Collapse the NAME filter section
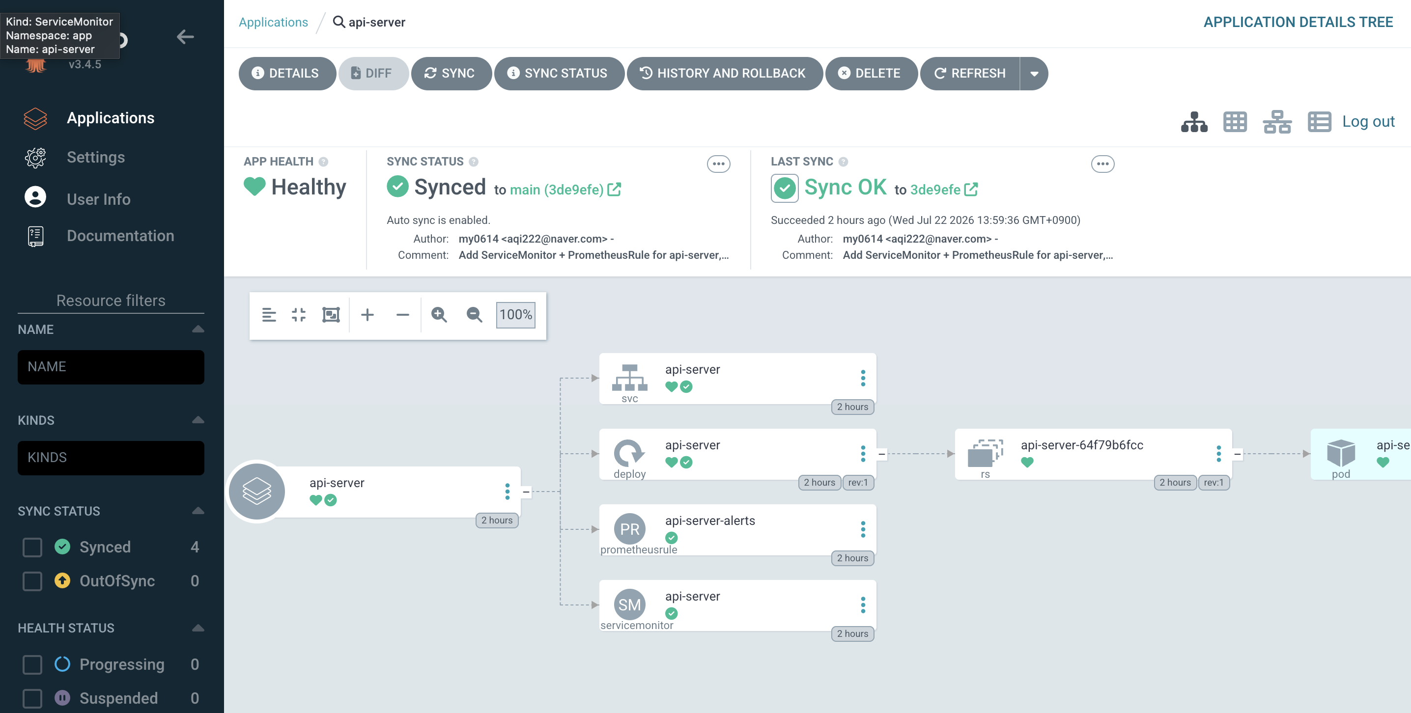Screen dimensions: 1411x713 (x=198, y=329)
